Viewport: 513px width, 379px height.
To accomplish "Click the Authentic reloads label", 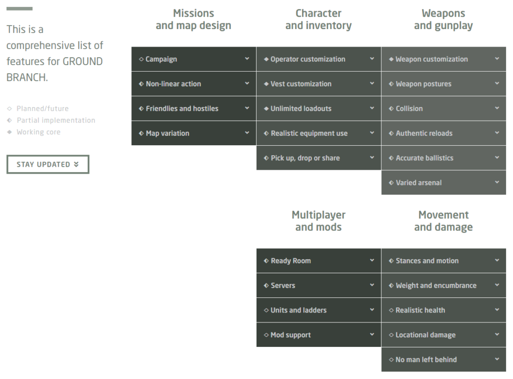I will 424,133.
